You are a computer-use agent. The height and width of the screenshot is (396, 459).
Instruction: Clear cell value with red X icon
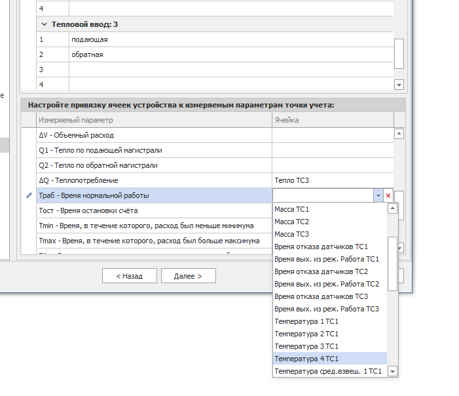(388, 196)
